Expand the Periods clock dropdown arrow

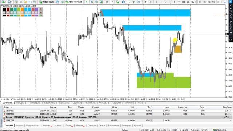[126, 2]
